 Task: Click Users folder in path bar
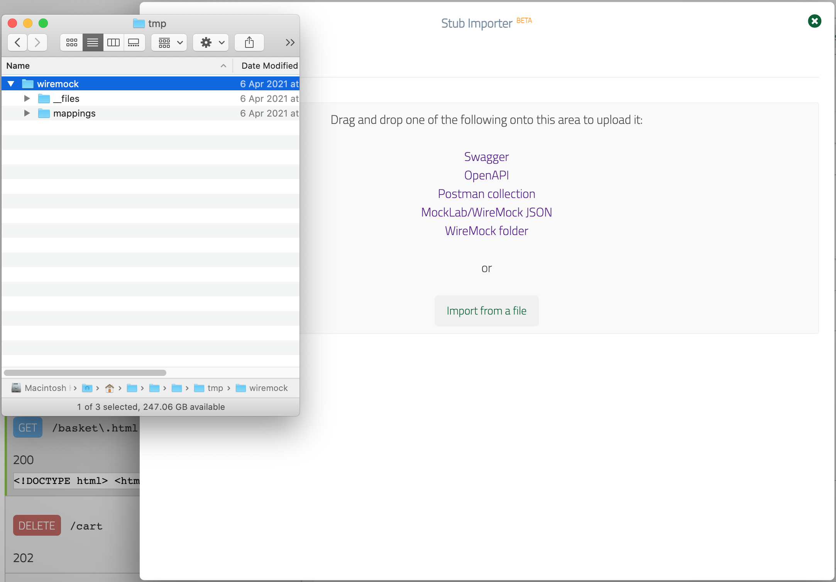pos(87,388)
